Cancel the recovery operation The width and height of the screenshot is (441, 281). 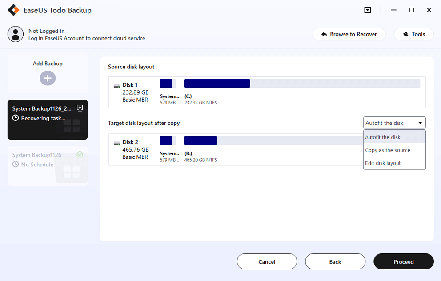tap(267, 262)
